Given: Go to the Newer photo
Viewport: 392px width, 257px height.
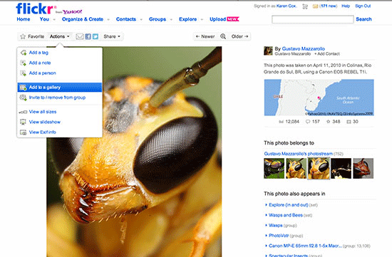Looking at the screenshot, I should [x=205, y=36].
